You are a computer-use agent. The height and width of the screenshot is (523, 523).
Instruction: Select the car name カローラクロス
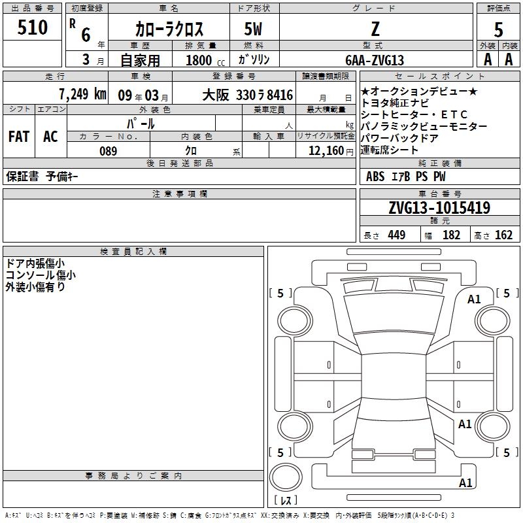pyautogui.click(x=169, y=29)
